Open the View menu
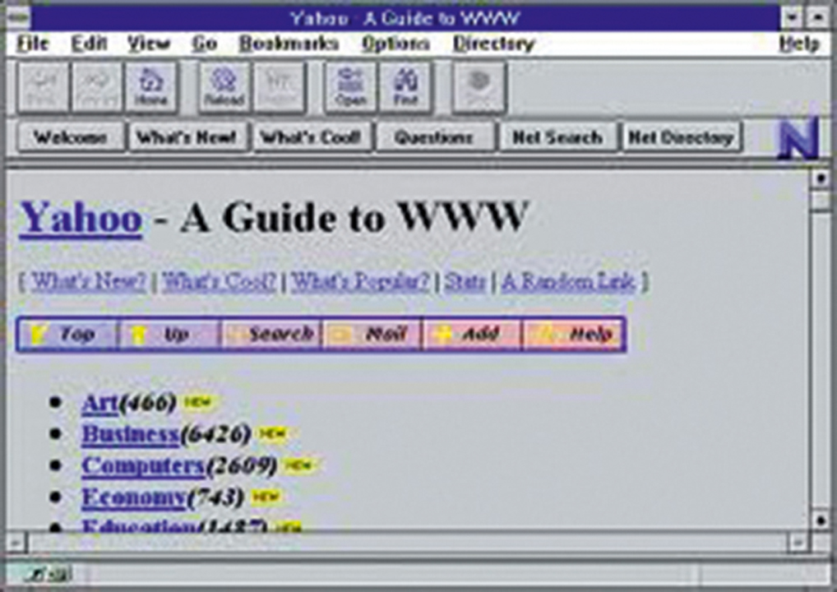Screen dimensions: 837x592 [x=148, y=44]
